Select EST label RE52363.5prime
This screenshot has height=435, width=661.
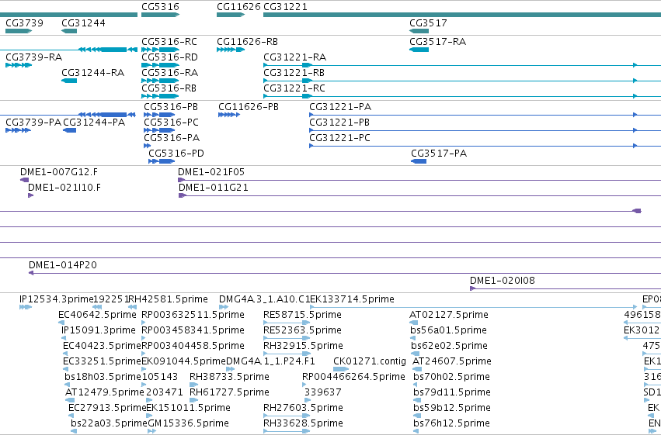(x=302, y=330)
